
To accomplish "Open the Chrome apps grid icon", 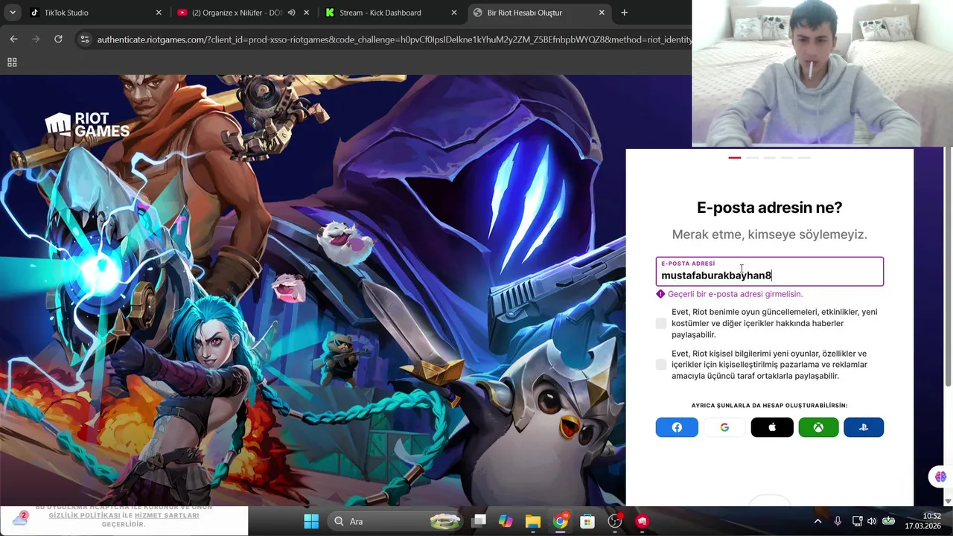I will 12,63.
